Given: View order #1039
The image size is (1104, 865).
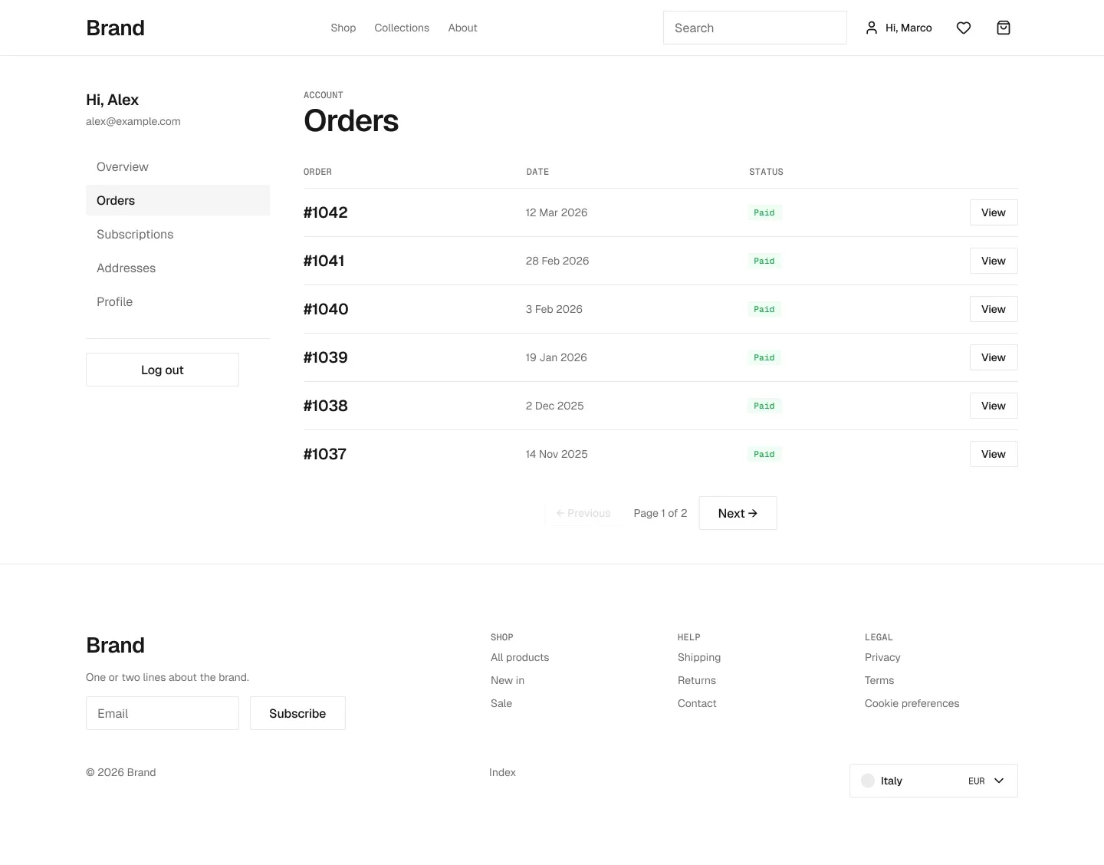Looking at the screenshot, I should [x=994, y=357].
